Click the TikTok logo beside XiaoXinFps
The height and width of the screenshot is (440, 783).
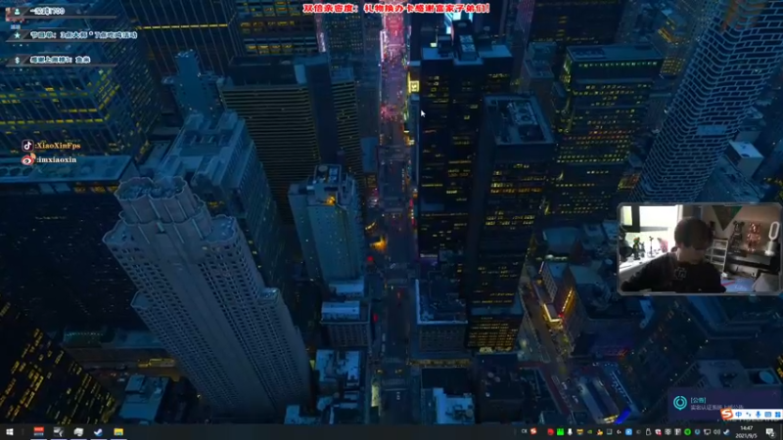[27, 145]
